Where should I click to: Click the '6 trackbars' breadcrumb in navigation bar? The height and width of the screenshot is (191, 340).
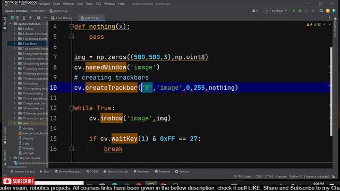(38, 11)
